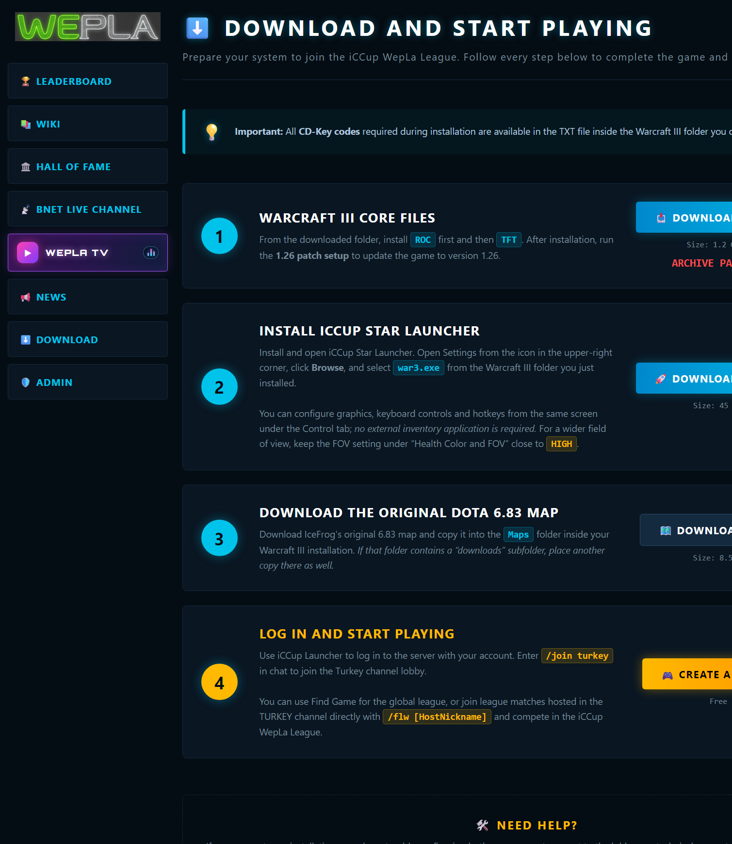Click the trophy icon beside Leaderboard

click(x=26, y=81)
